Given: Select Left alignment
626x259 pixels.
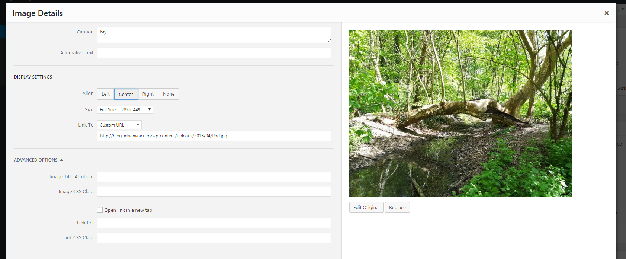Looking at the screenshot, I should 106,94.
